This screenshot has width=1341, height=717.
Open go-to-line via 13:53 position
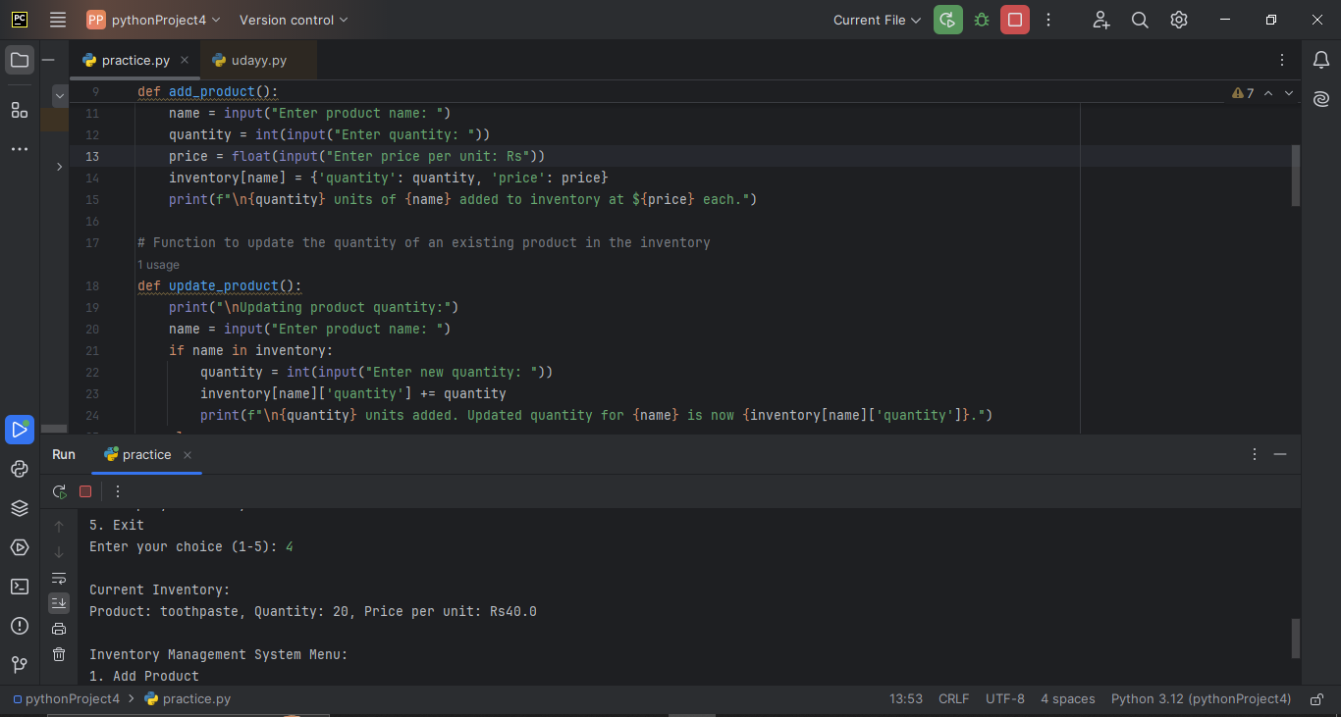pos(906,699)
